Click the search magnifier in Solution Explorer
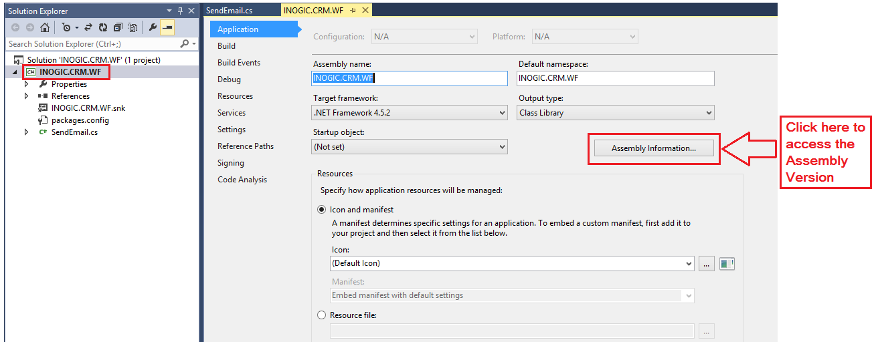876x342 pixels. coord(185,43)
